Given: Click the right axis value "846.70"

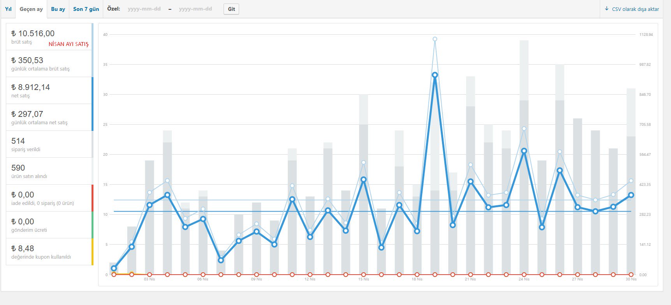Looking at the screenshot, I should pyautogui.click(x=645, y=95).
